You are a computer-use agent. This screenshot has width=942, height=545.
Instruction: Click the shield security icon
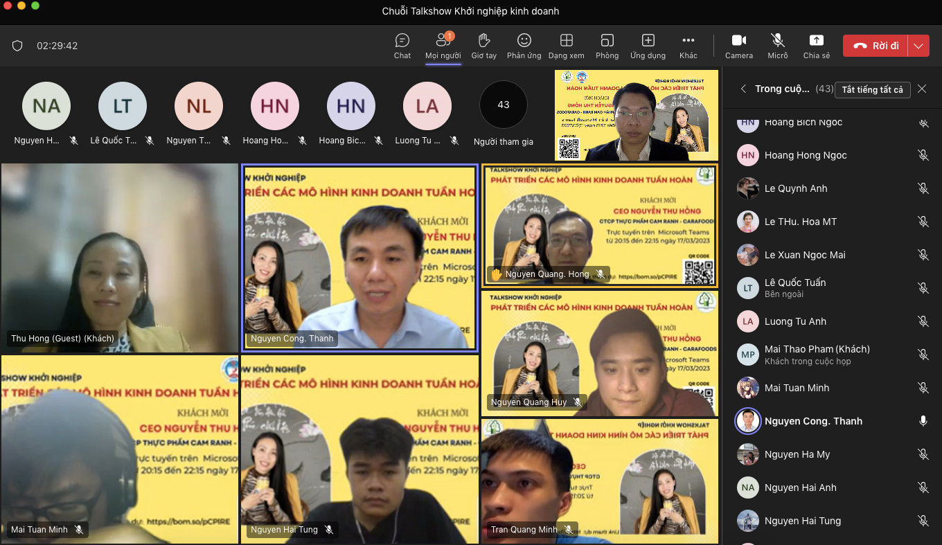[17, 46]
